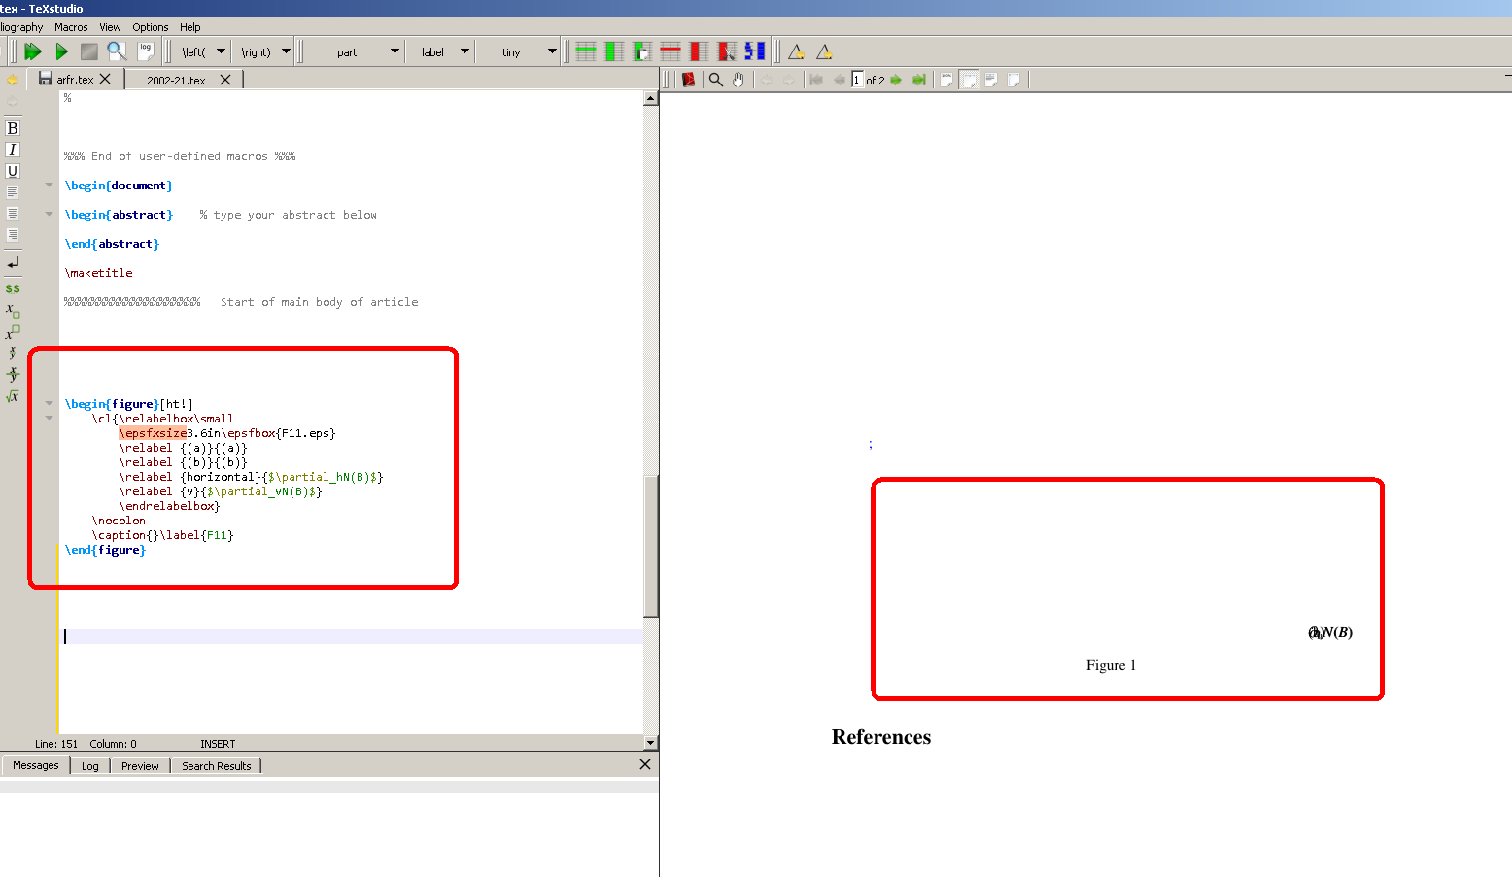Click the Build & View double-arrow icon
This screenshot has height=877, width=1512.
[x=33, y=51]
